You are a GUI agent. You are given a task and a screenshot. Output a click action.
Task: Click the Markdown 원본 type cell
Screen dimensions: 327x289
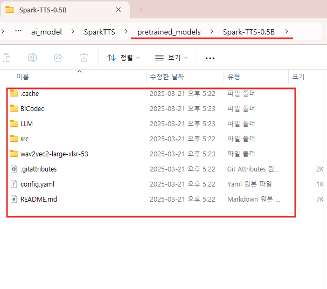[x=254, y=199]
